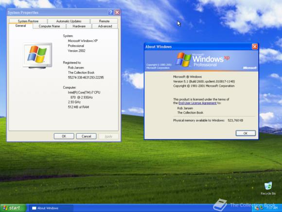
Task: Select the About Windows taskbar button
Action: click(x=51, y=208)
